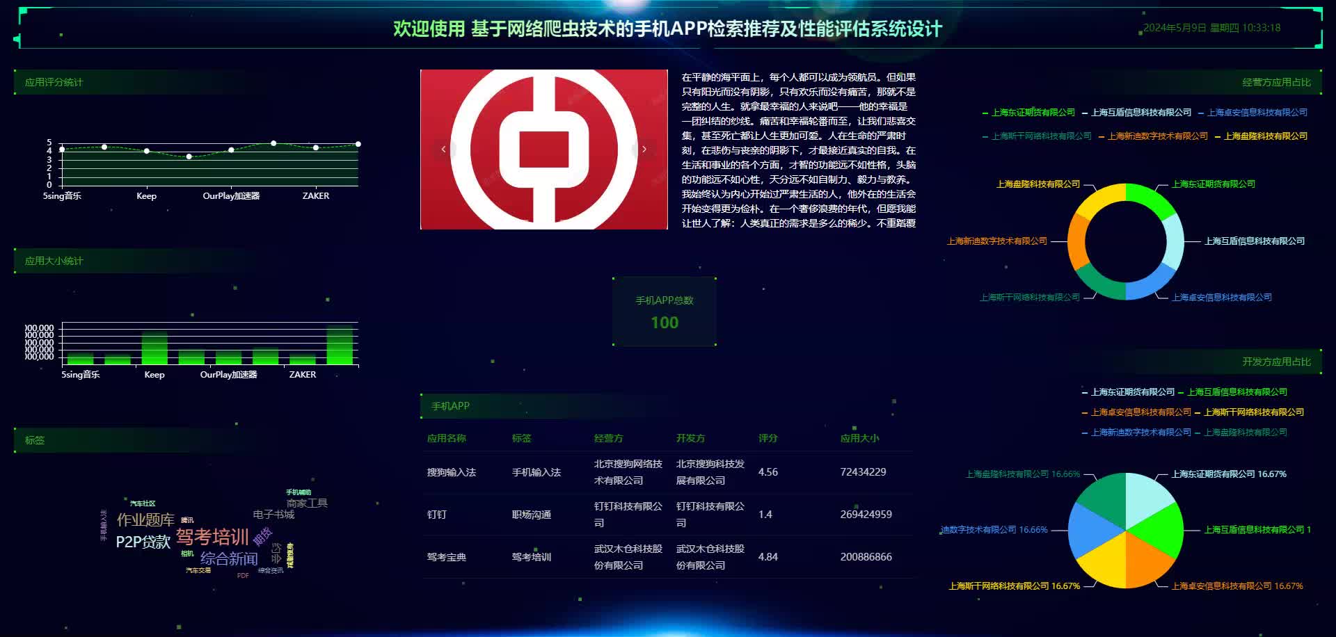Click the 应用评分统计 panel title
This screenshot has height=637, width=1336.
[54, 82]
